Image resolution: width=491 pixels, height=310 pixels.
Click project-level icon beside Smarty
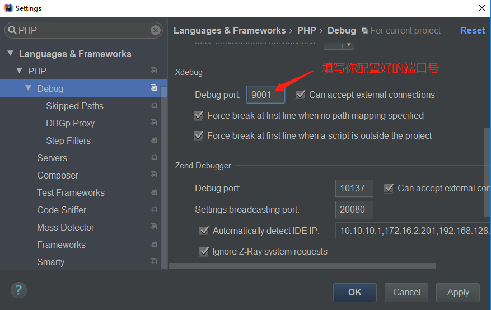(x=153, y=261)
